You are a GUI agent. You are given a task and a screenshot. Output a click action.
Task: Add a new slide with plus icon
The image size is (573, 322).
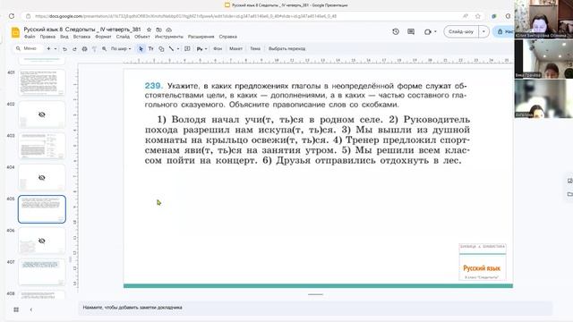(48, 48)
